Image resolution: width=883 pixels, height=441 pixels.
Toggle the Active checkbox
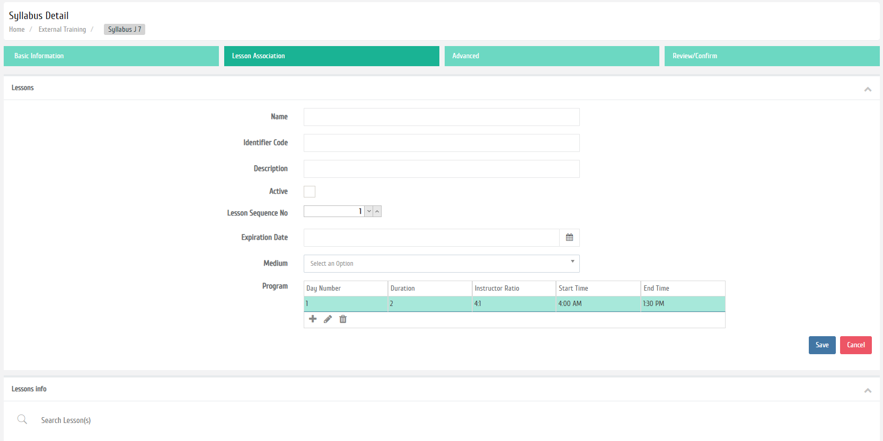coord(310,192)
